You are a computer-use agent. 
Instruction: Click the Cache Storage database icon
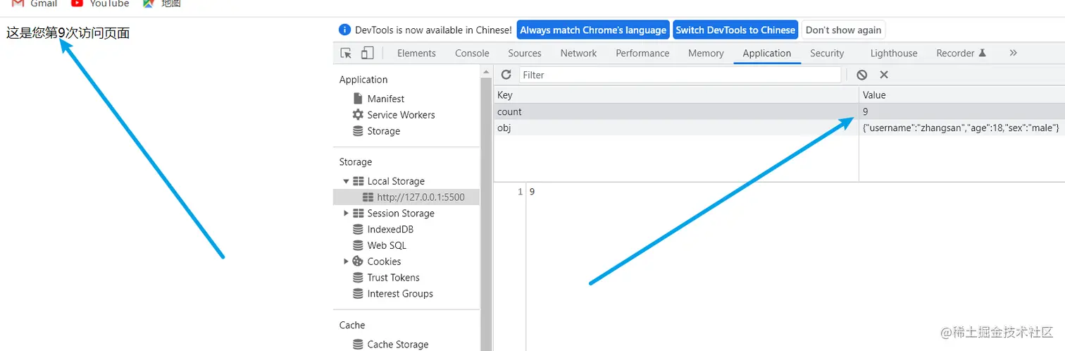358,345
